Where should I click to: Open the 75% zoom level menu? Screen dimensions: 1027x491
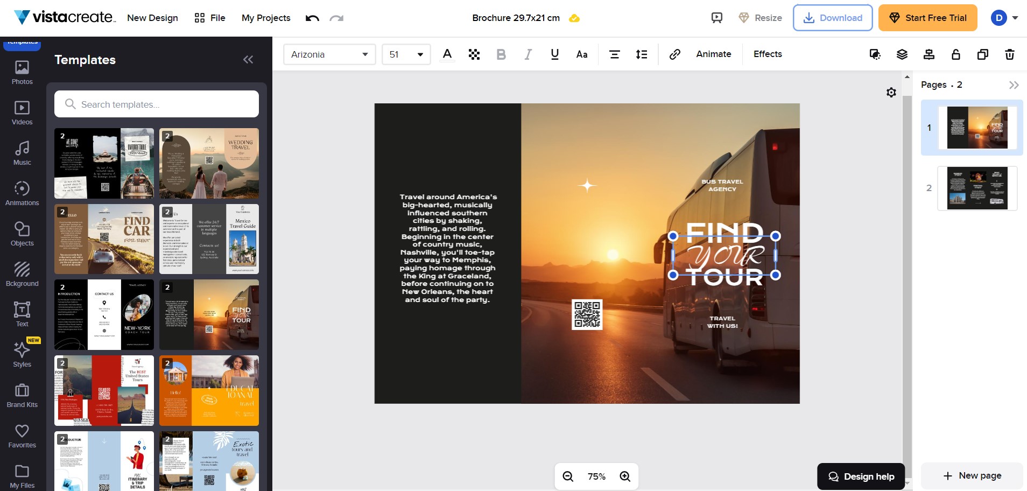pyautogui.click(x=596, y=476)
